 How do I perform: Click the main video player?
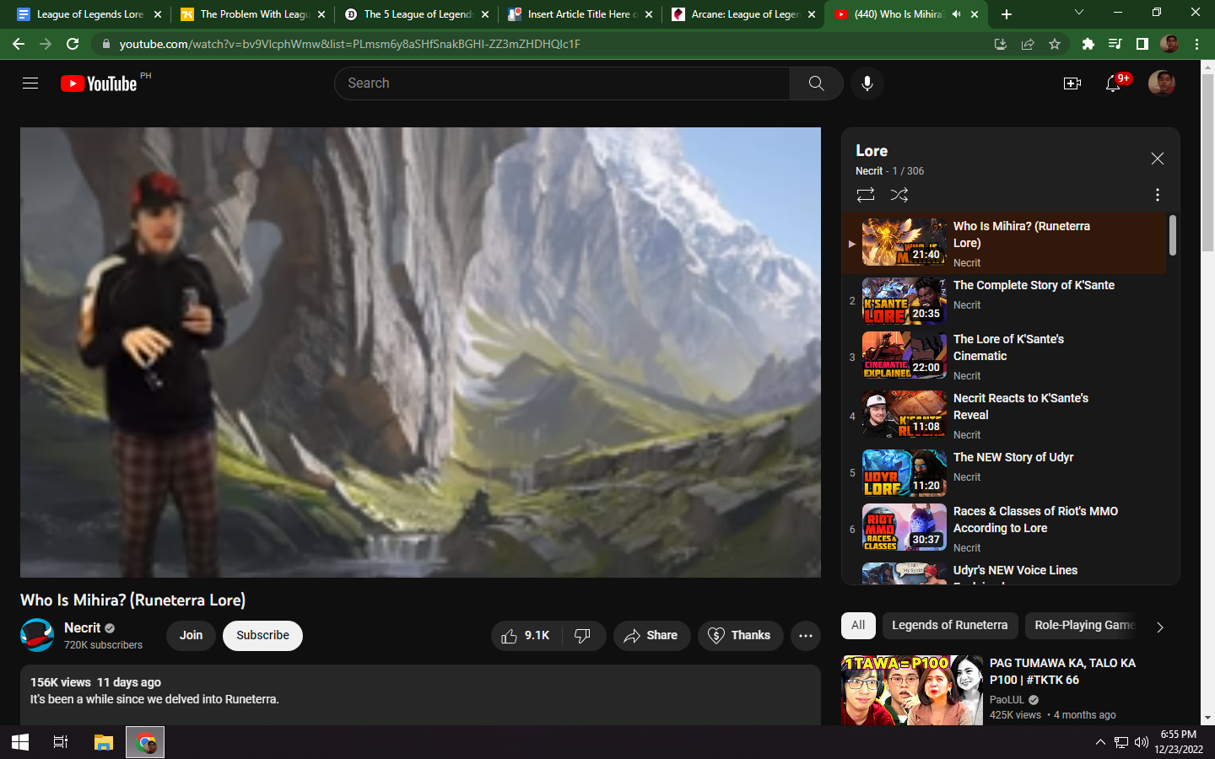(x=420, y=353)
